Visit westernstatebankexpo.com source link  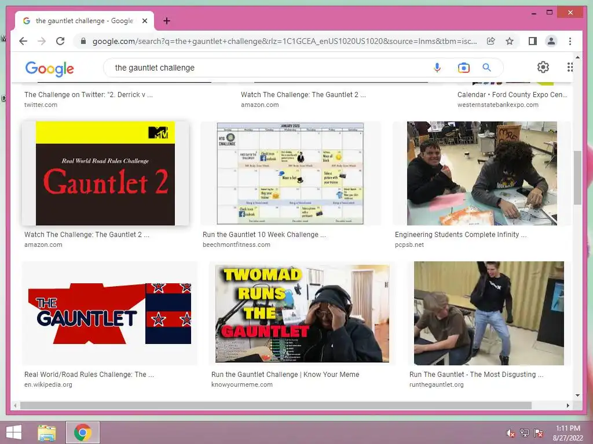(x=497, y=105)
